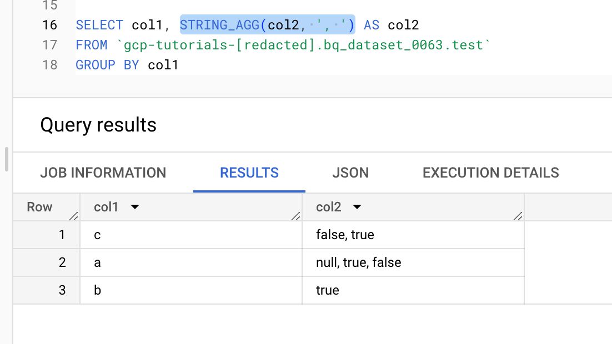
Task: Click line number 17 in the gutter
Action: [x=49, y=45]
